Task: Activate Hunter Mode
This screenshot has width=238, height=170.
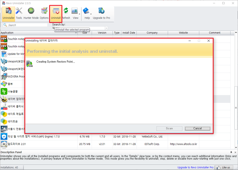Action: point(31,13)
